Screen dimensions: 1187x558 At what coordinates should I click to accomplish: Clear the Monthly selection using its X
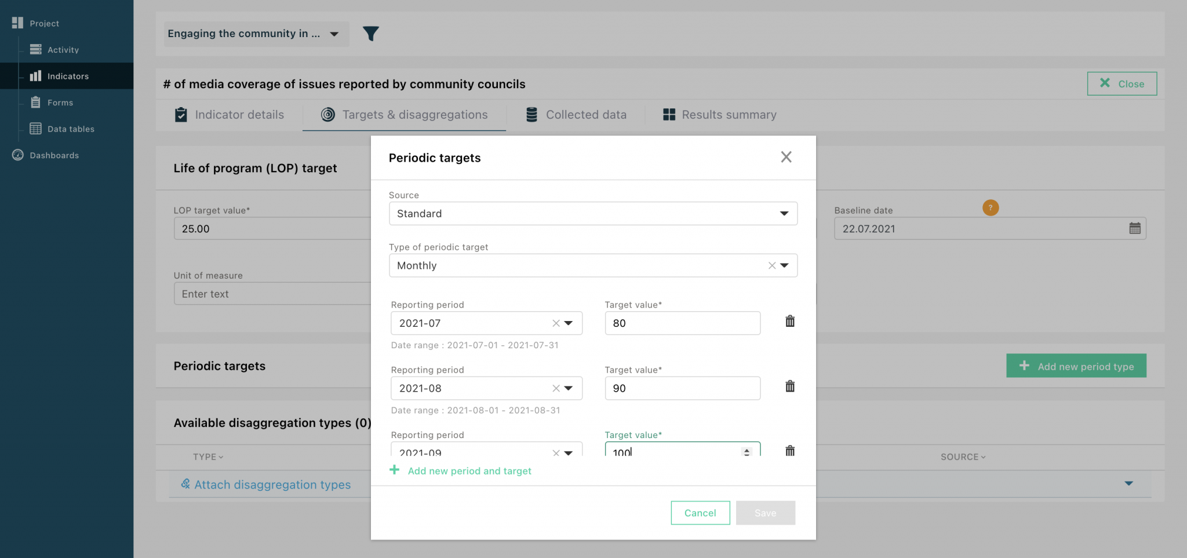[x=771, y=265]
